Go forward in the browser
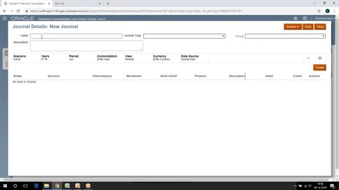Image resolution: width=339 pixels, height=190 pixels. point(12,11)
